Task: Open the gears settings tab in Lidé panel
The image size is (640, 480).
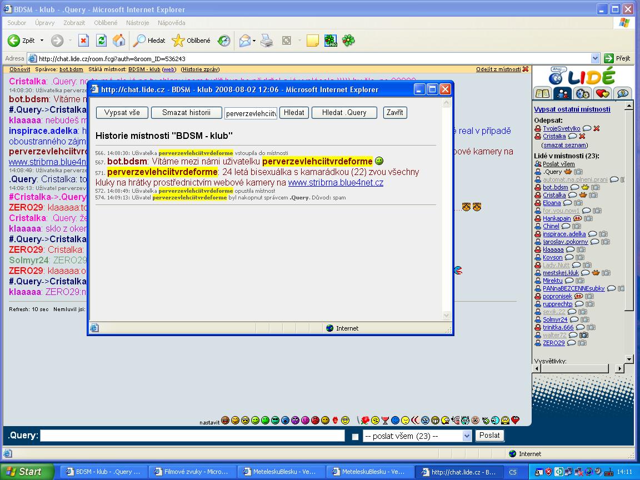Action: 582,93
